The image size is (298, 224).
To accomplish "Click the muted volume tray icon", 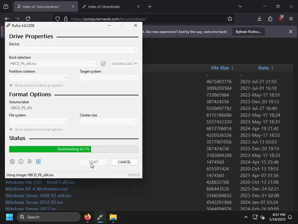I will tap(263, 217).
